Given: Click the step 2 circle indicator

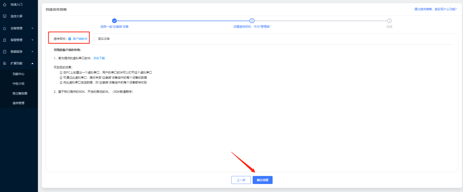Looking at the screenshot, I should coord(252,21).
